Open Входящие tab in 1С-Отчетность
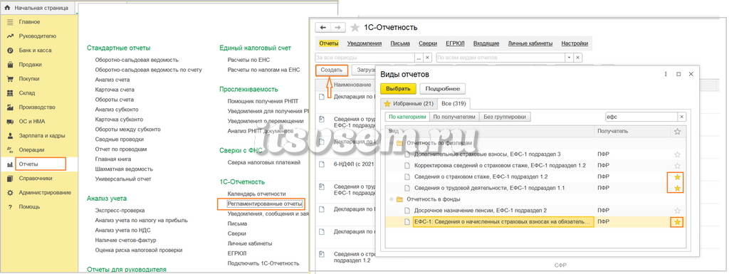 [486, 43]
